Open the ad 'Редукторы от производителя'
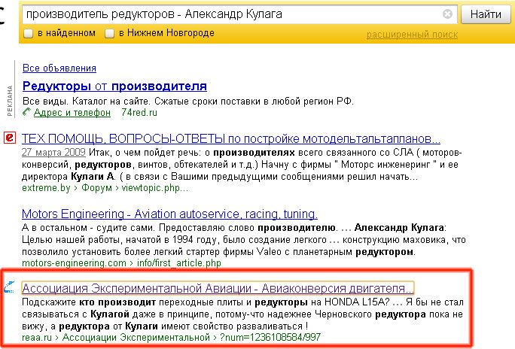515x349 pixels. [x=114, y=86]
